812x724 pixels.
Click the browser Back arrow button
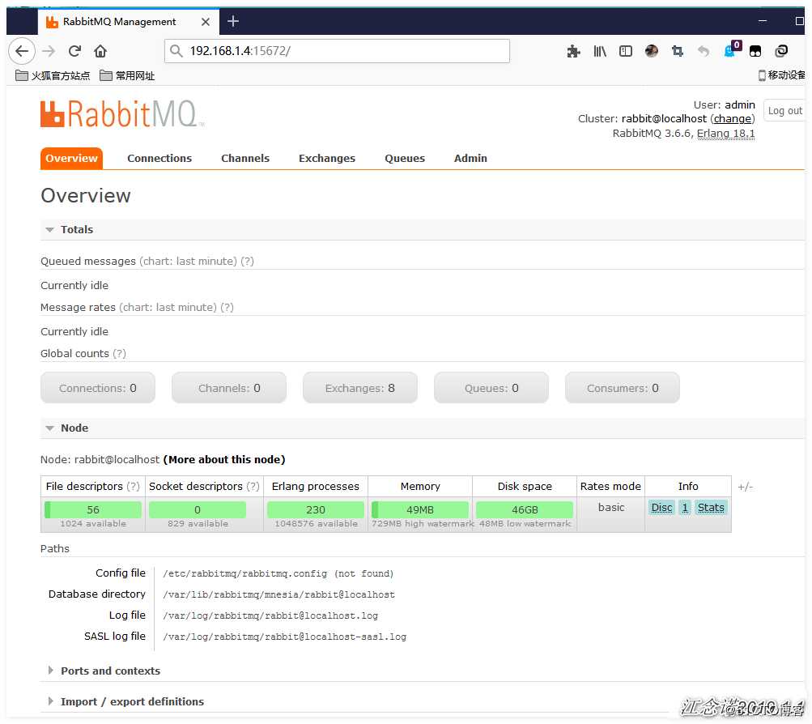(x=22, y=51)
